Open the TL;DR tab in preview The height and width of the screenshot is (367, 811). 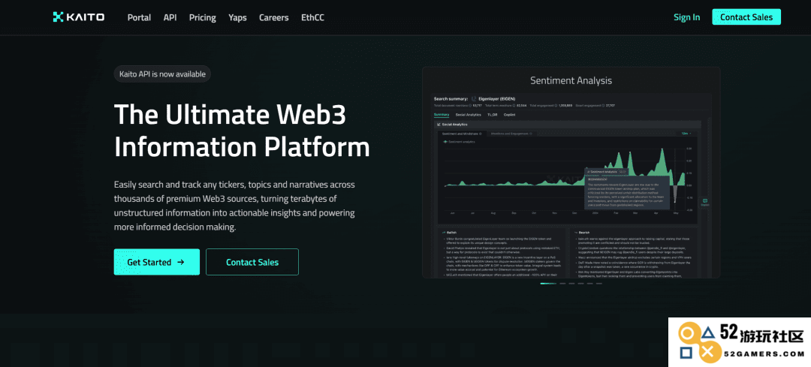(492, 115)
